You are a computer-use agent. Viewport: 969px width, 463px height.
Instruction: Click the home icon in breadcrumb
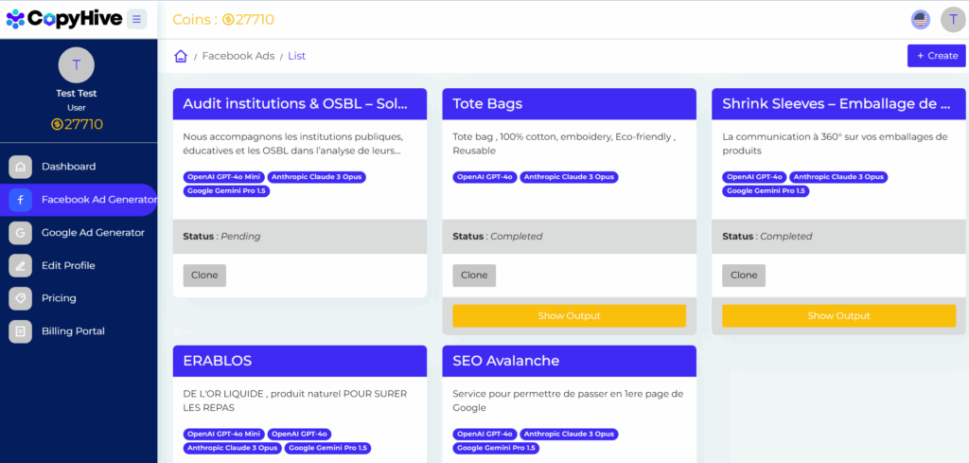181,56
